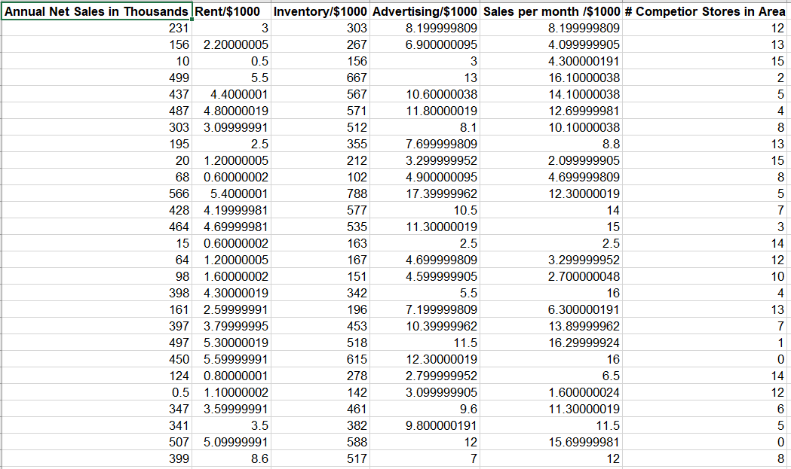Click the sales per month cell 1.600000024

coord(551,392)
